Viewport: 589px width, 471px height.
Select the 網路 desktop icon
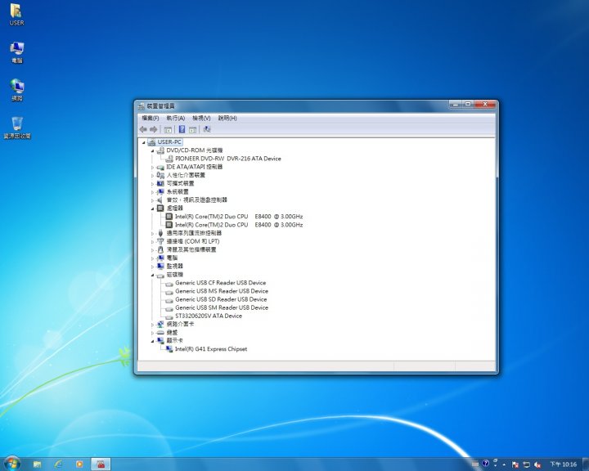point(16,90)
